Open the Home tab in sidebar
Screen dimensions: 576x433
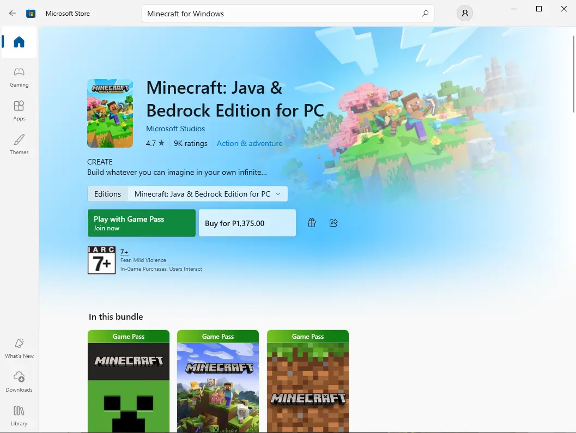pos(19,42)
